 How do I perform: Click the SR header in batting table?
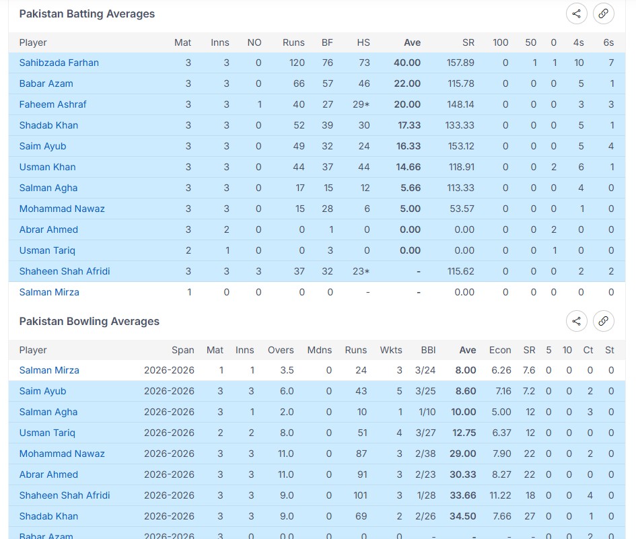click(468, 42)
